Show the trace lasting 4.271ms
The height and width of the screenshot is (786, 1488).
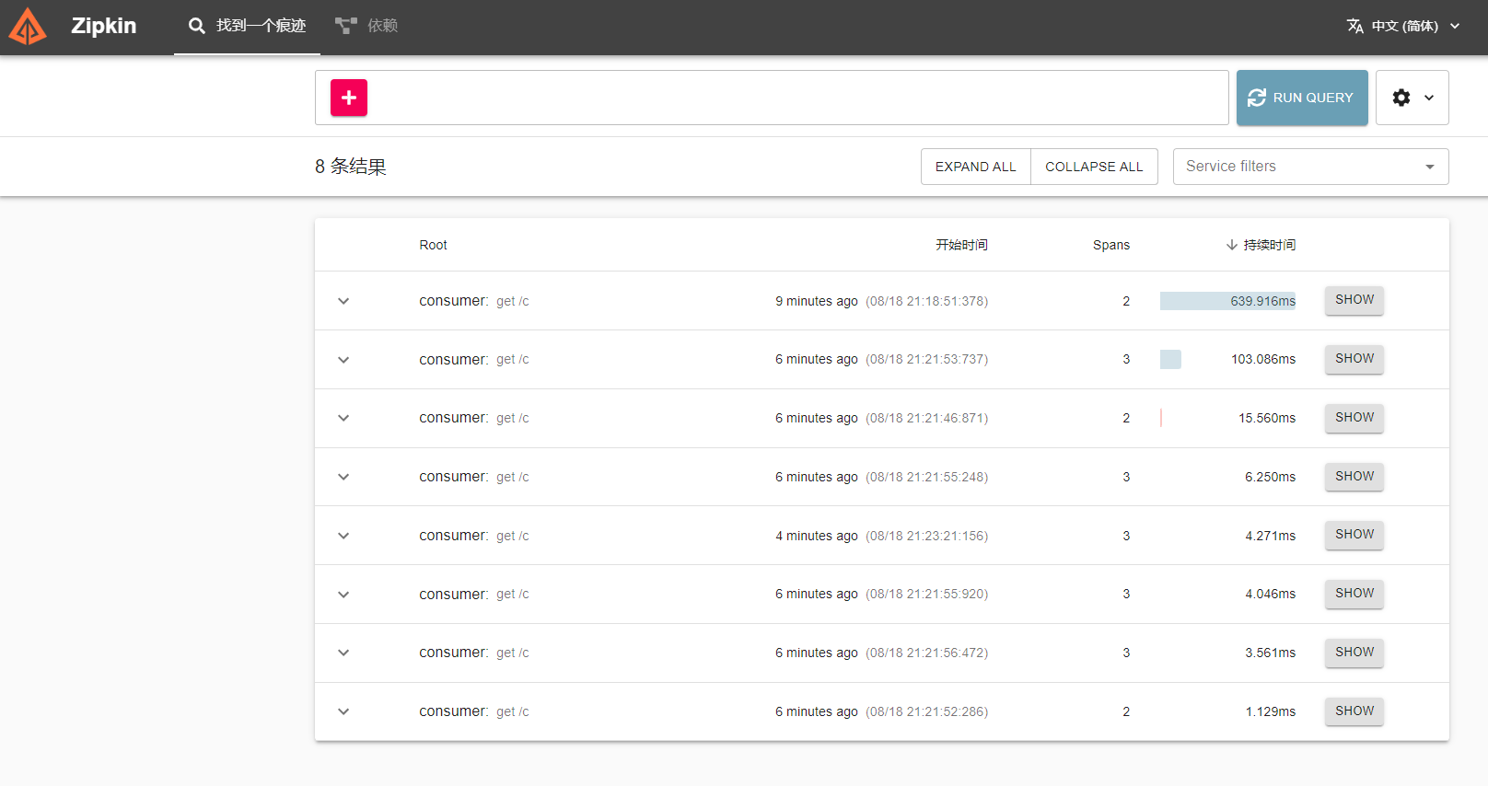(x=1354, y=535)
